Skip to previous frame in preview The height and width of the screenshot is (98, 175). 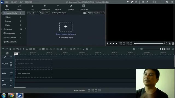click(x=108, y=44)
